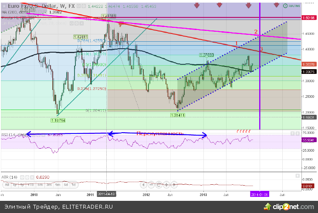
Task: Click the 2011-04-18 date label
Action: pyautogui.click(x=107, y=194)
